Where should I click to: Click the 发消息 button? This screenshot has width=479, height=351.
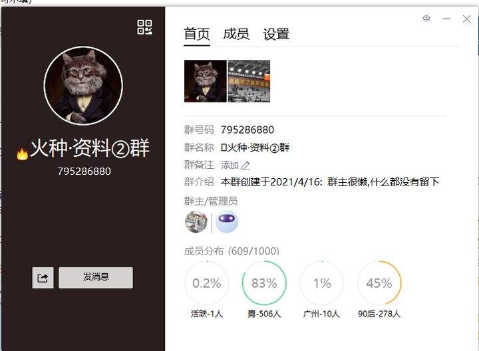(96, 278)
